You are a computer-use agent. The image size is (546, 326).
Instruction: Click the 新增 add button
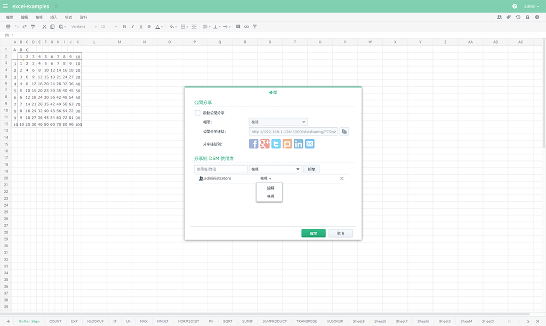coord(311,169)
